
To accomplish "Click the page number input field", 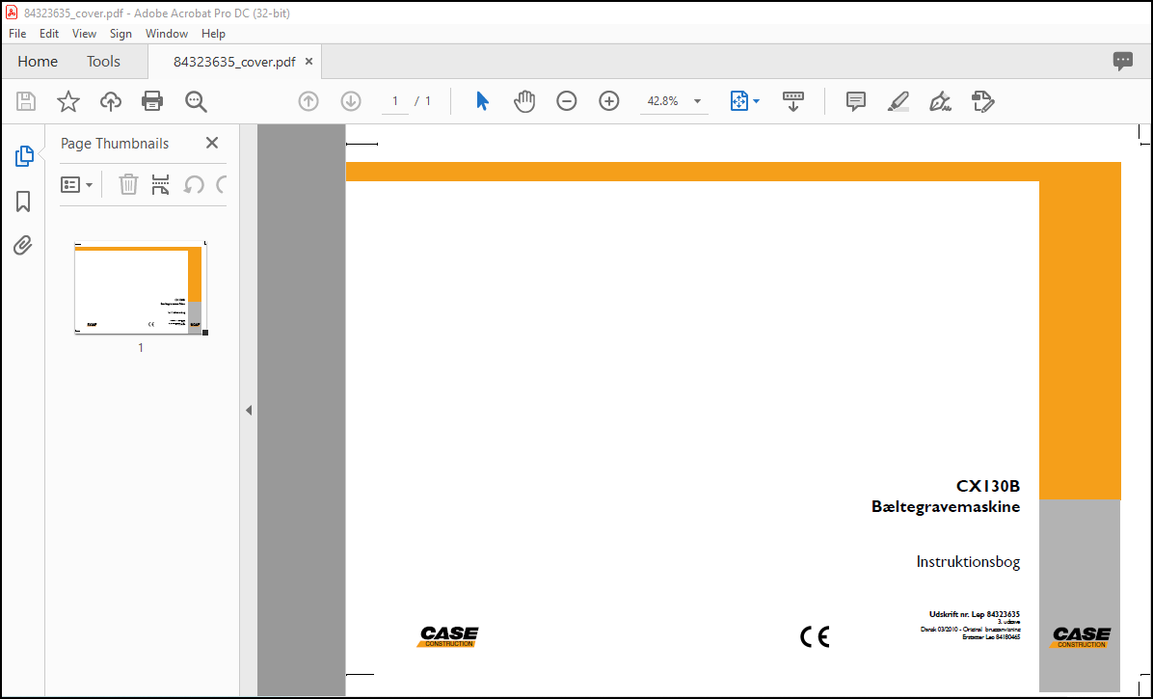I will click(x=395, y=101).
